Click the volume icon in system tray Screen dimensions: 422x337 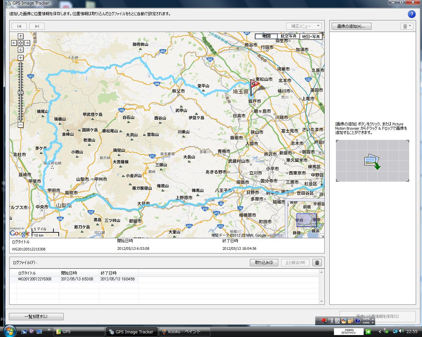(x=401, y=331)
